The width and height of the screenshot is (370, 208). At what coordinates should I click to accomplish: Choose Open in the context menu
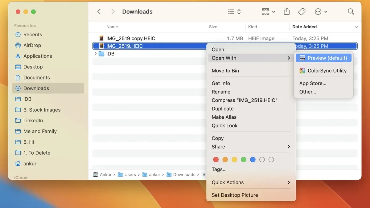[251, 50]
